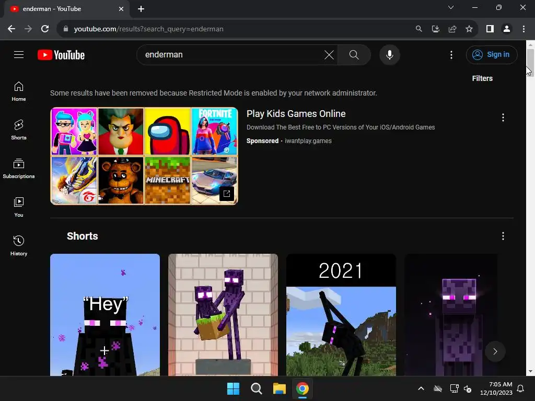Bookmark this page with the star icon
The height and width of the screenshot is (401, 535).
(x=469, y=29)
